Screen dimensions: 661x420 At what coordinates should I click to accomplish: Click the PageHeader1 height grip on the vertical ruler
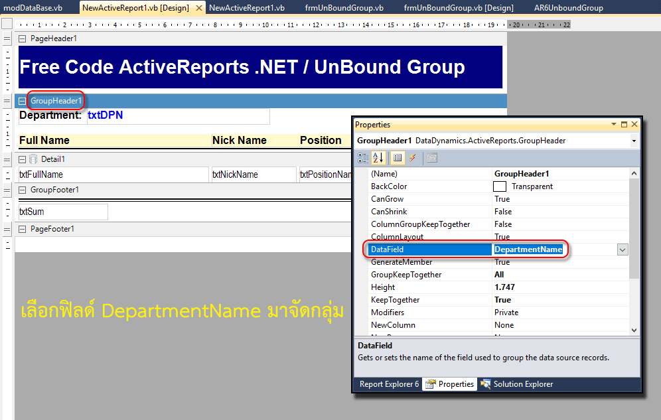coord(7,38)
